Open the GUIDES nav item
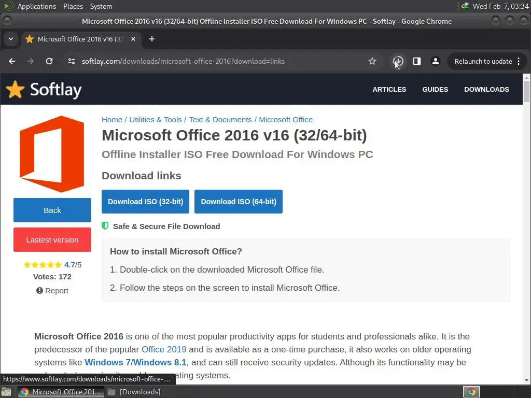The width and height of the screenshot is (531, 398). tap(435, 89)
